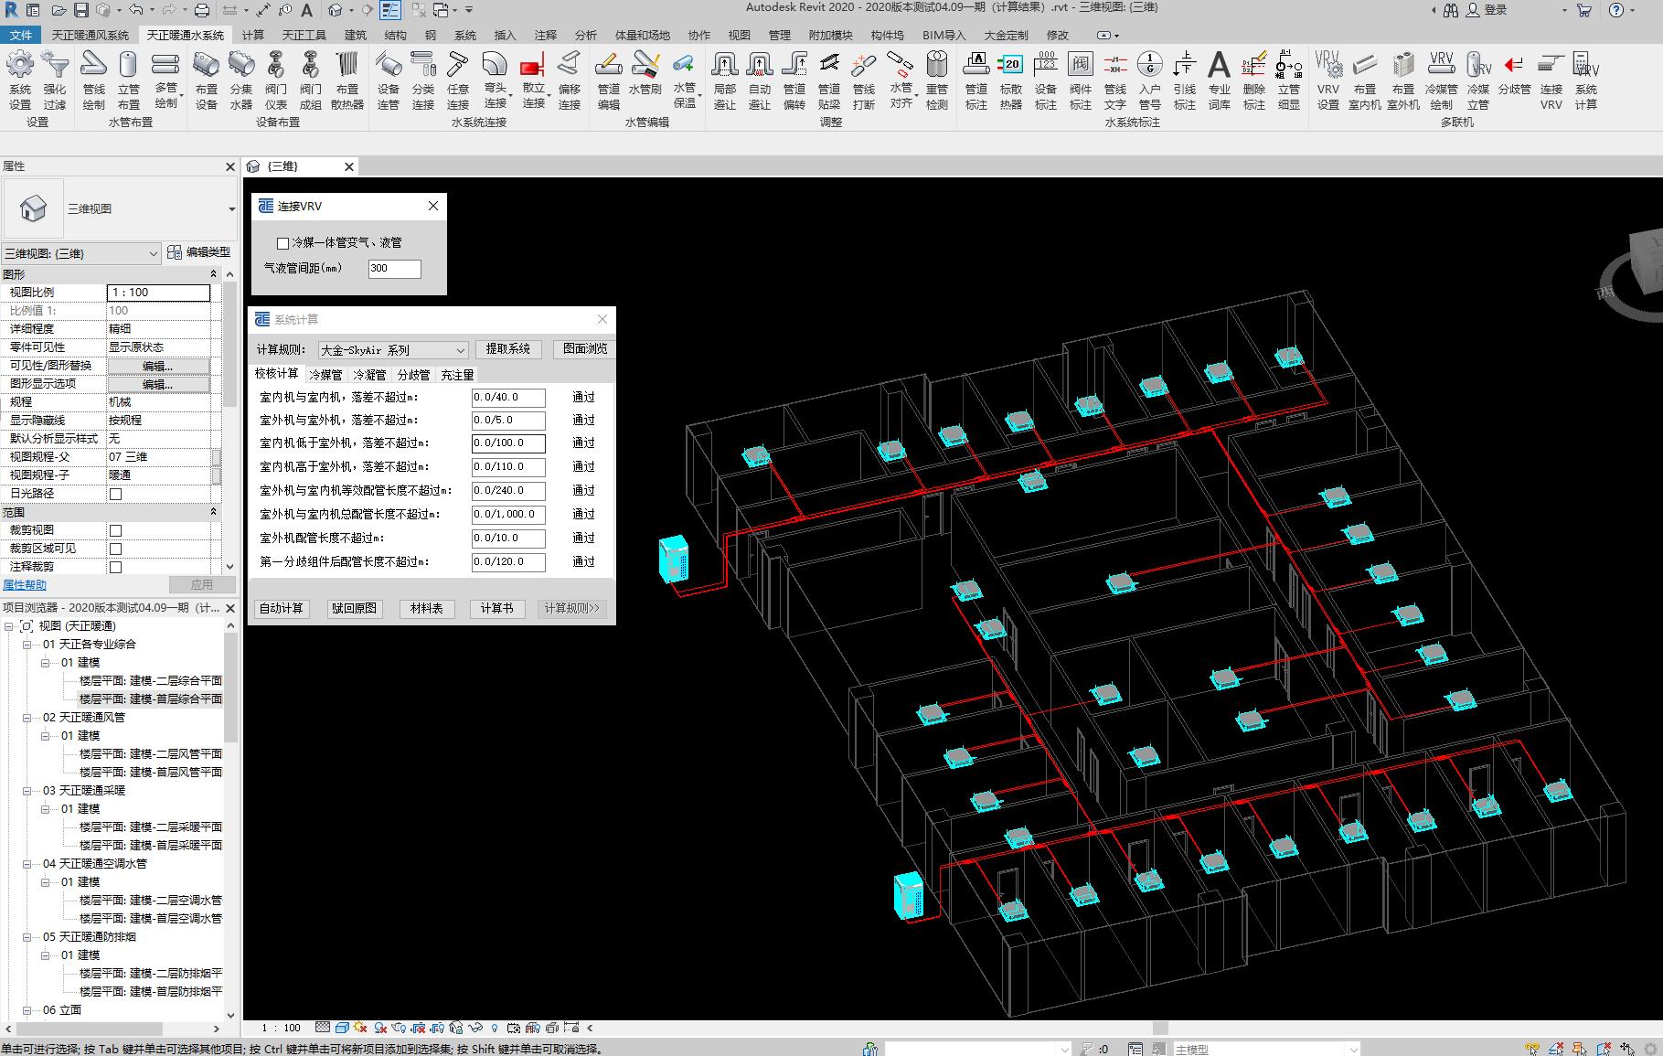This screenshot has width=1663, height=1056.
Task: Click the 系统设置 gear icon
Action: point(20,67)
